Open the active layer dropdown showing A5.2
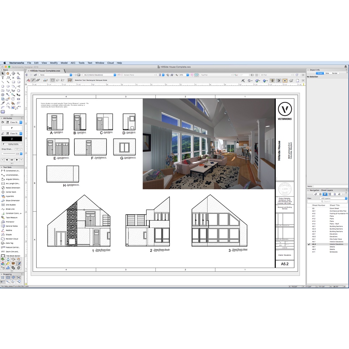The width and height of the screenshot is (349, 349). pyautogui.click(x=100, y=75)
